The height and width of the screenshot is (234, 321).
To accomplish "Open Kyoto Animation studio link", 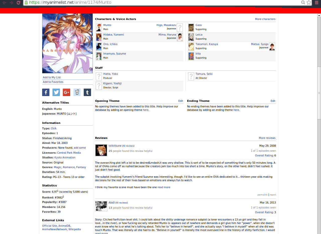I will (x=65, y=158).
